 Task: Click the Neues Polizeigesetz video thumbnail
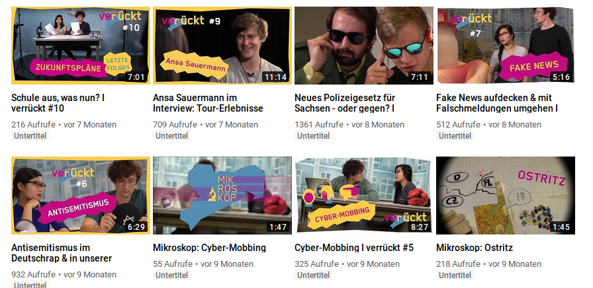(x=364, y=46)
